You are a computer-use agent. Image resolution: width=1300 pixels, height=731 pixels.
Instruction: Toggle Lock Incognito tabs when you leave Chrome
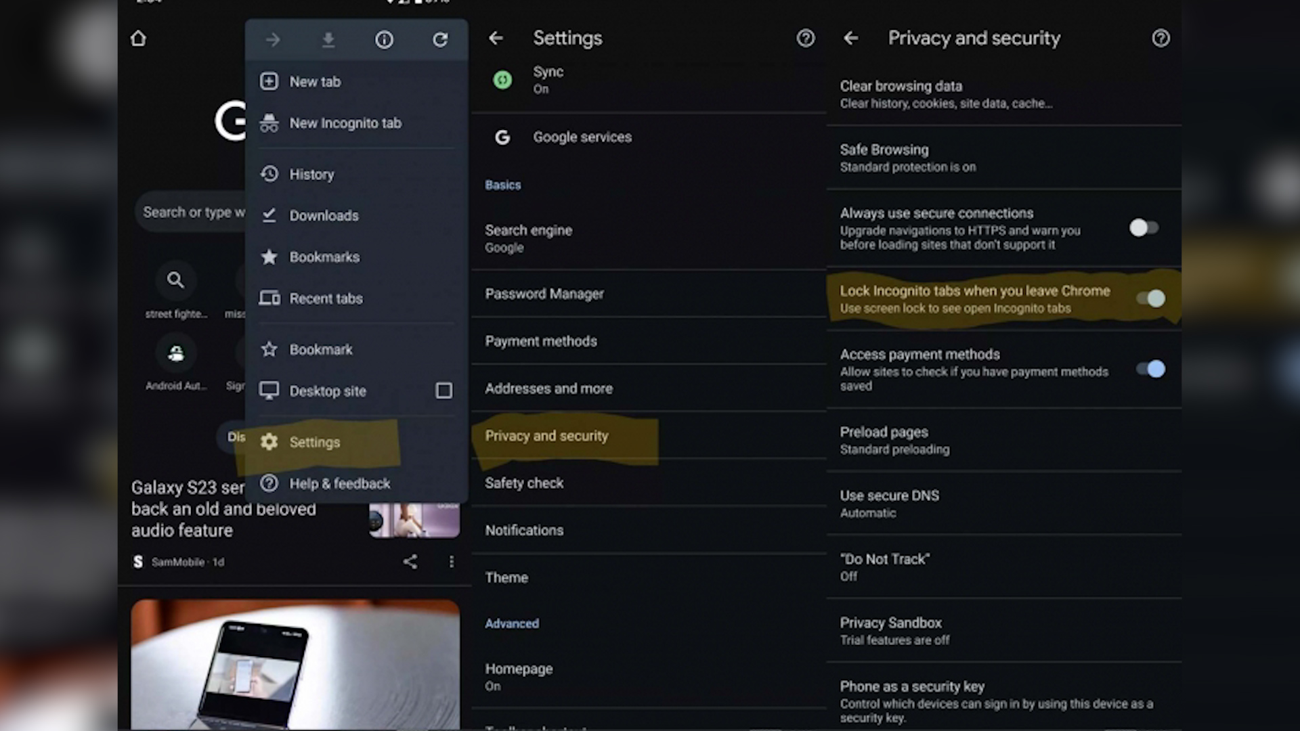(1151, 298)
